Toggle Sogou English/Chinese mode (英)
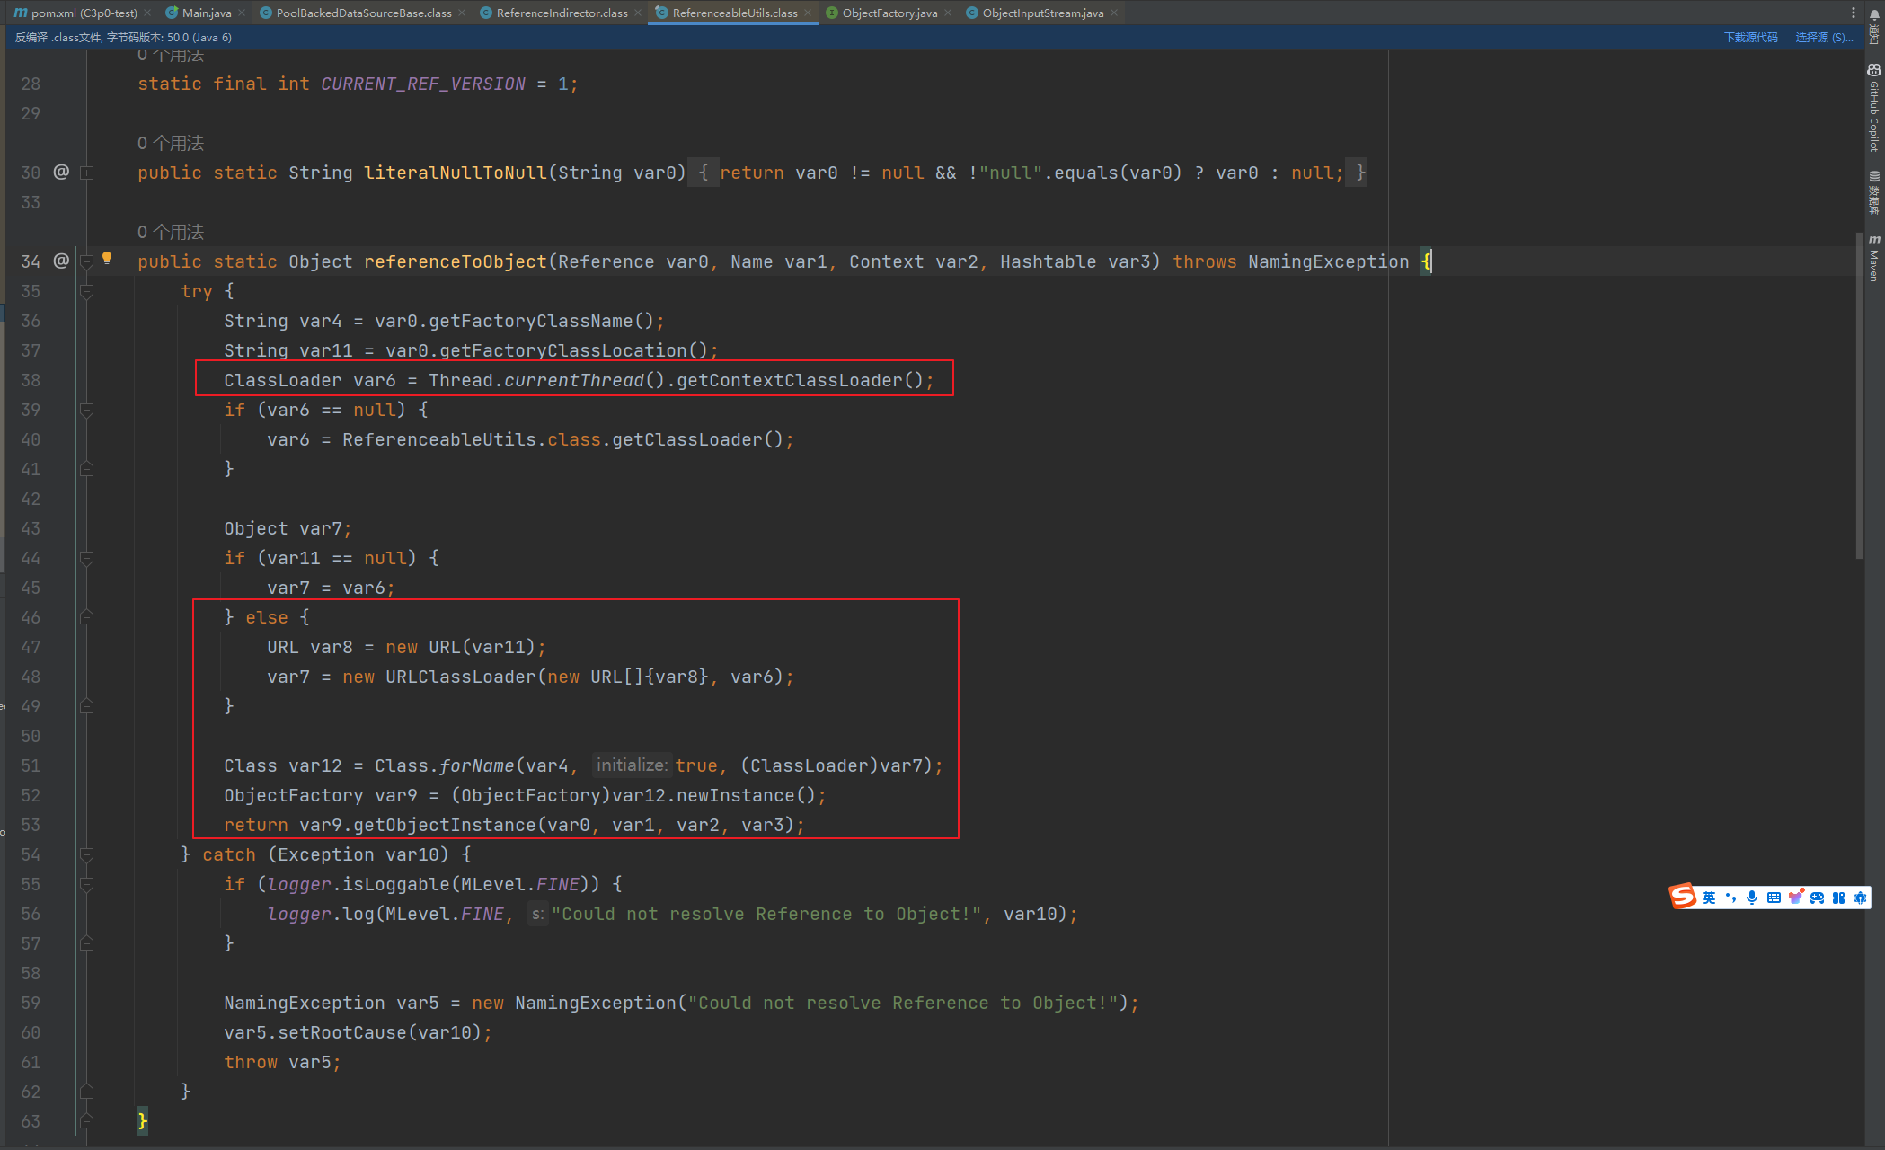Screen dimensions: 1885x1150 1709,897
